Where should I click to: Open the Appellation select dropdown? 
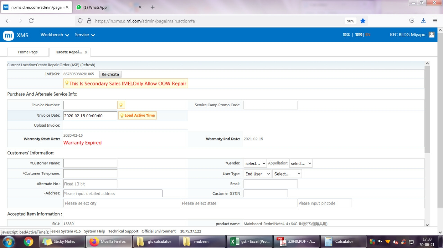[300, 163]
